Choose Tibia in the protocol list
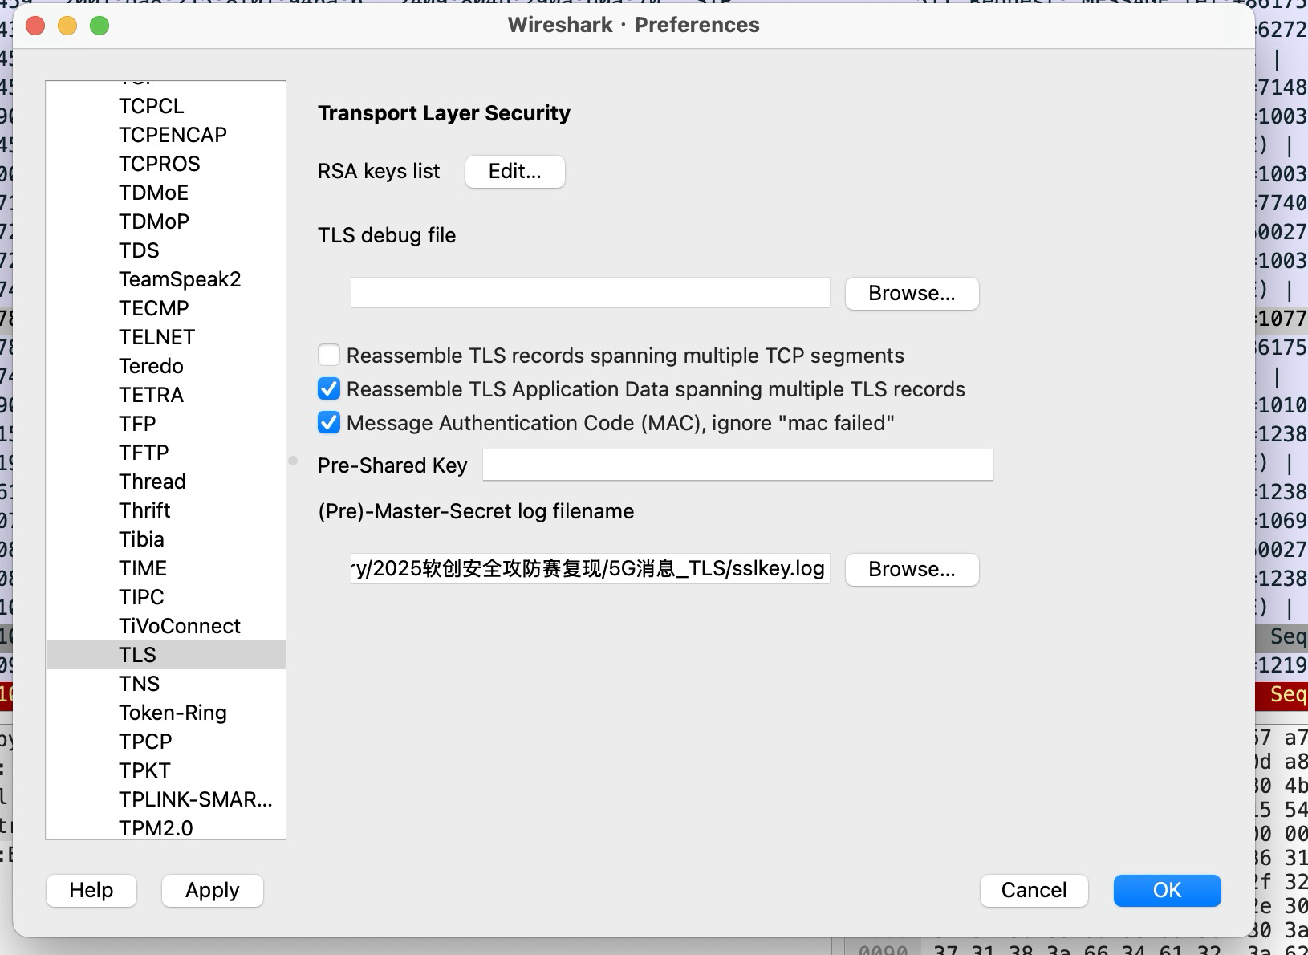The width and height of the screenshot is (1308, 955). pyautogui.click(x=165, y=539)
